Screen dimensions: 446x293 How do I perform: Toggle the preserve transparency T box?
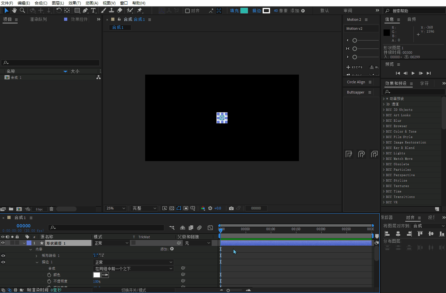tap(134, 243)
